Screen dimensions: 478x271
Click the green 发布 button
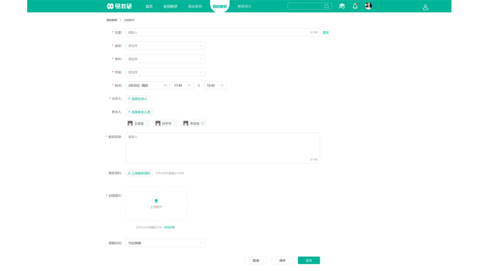click(x=309, y=260)
